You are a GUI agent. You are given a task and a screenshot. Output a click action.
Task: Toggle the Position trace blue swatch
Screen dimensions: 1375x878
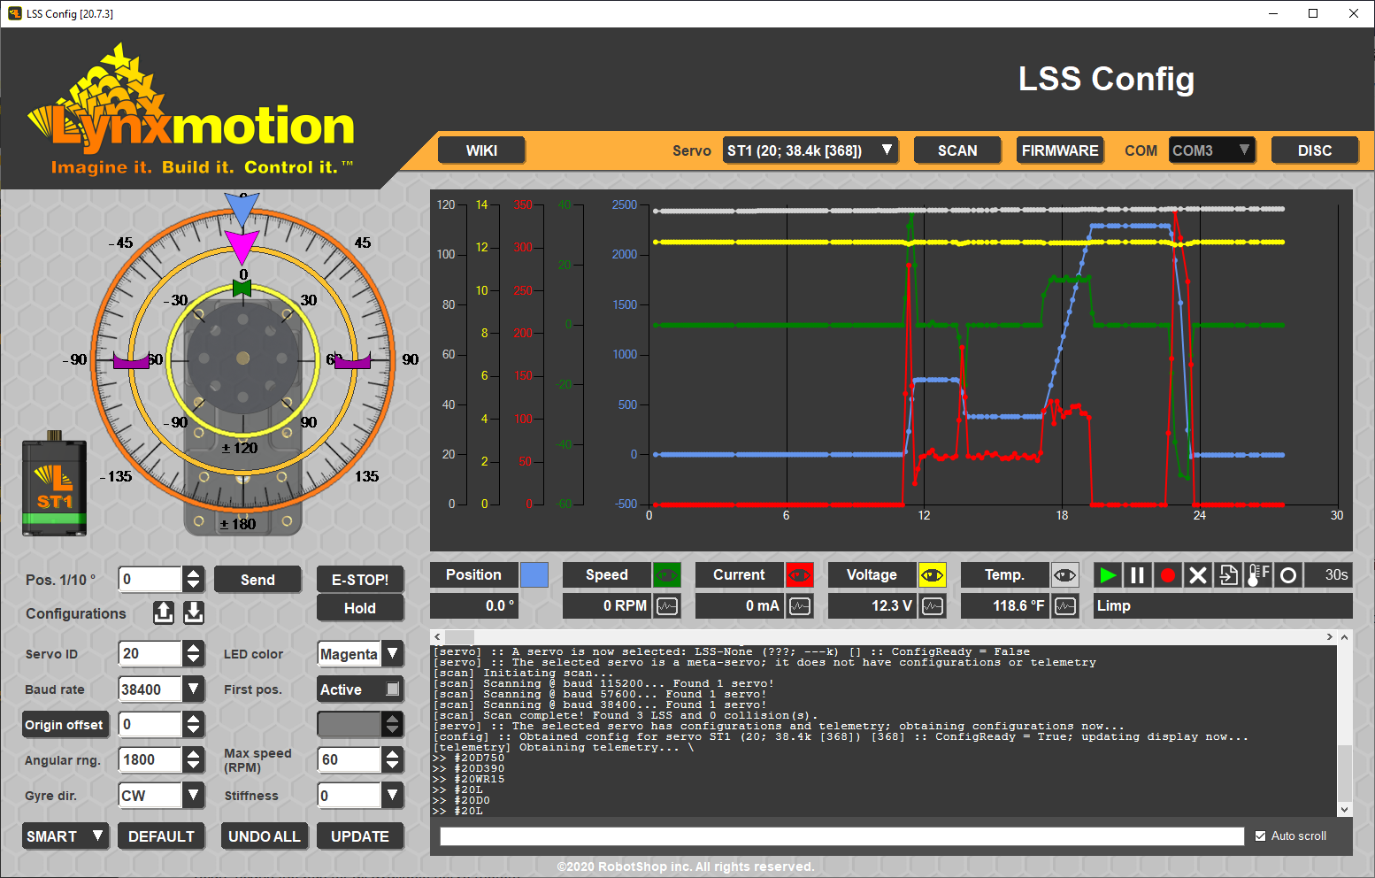(534, 575)
